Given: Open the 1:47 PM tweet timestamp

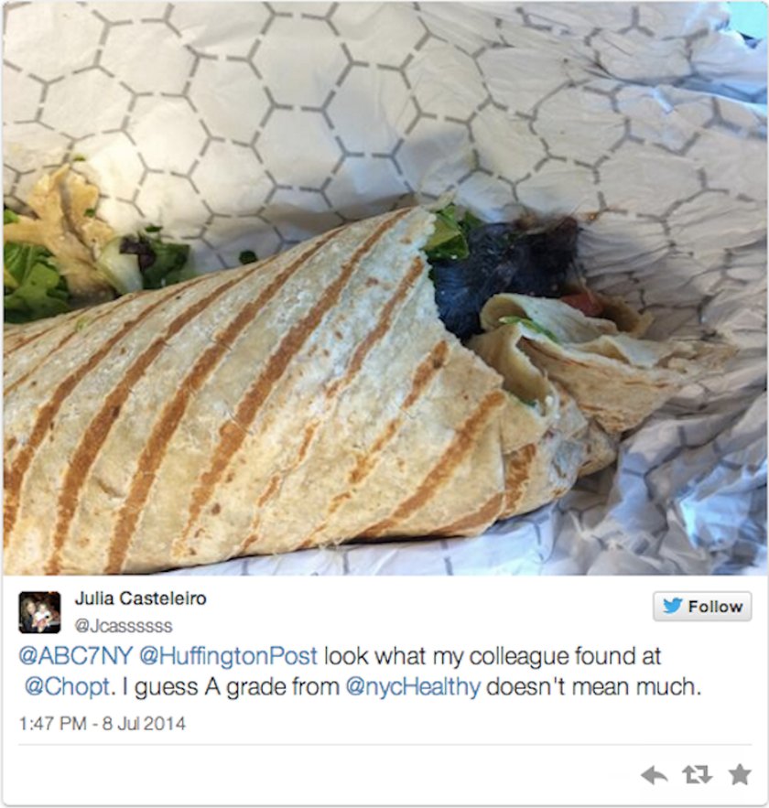Looking at the screenshot, I should tap(52, 724).
